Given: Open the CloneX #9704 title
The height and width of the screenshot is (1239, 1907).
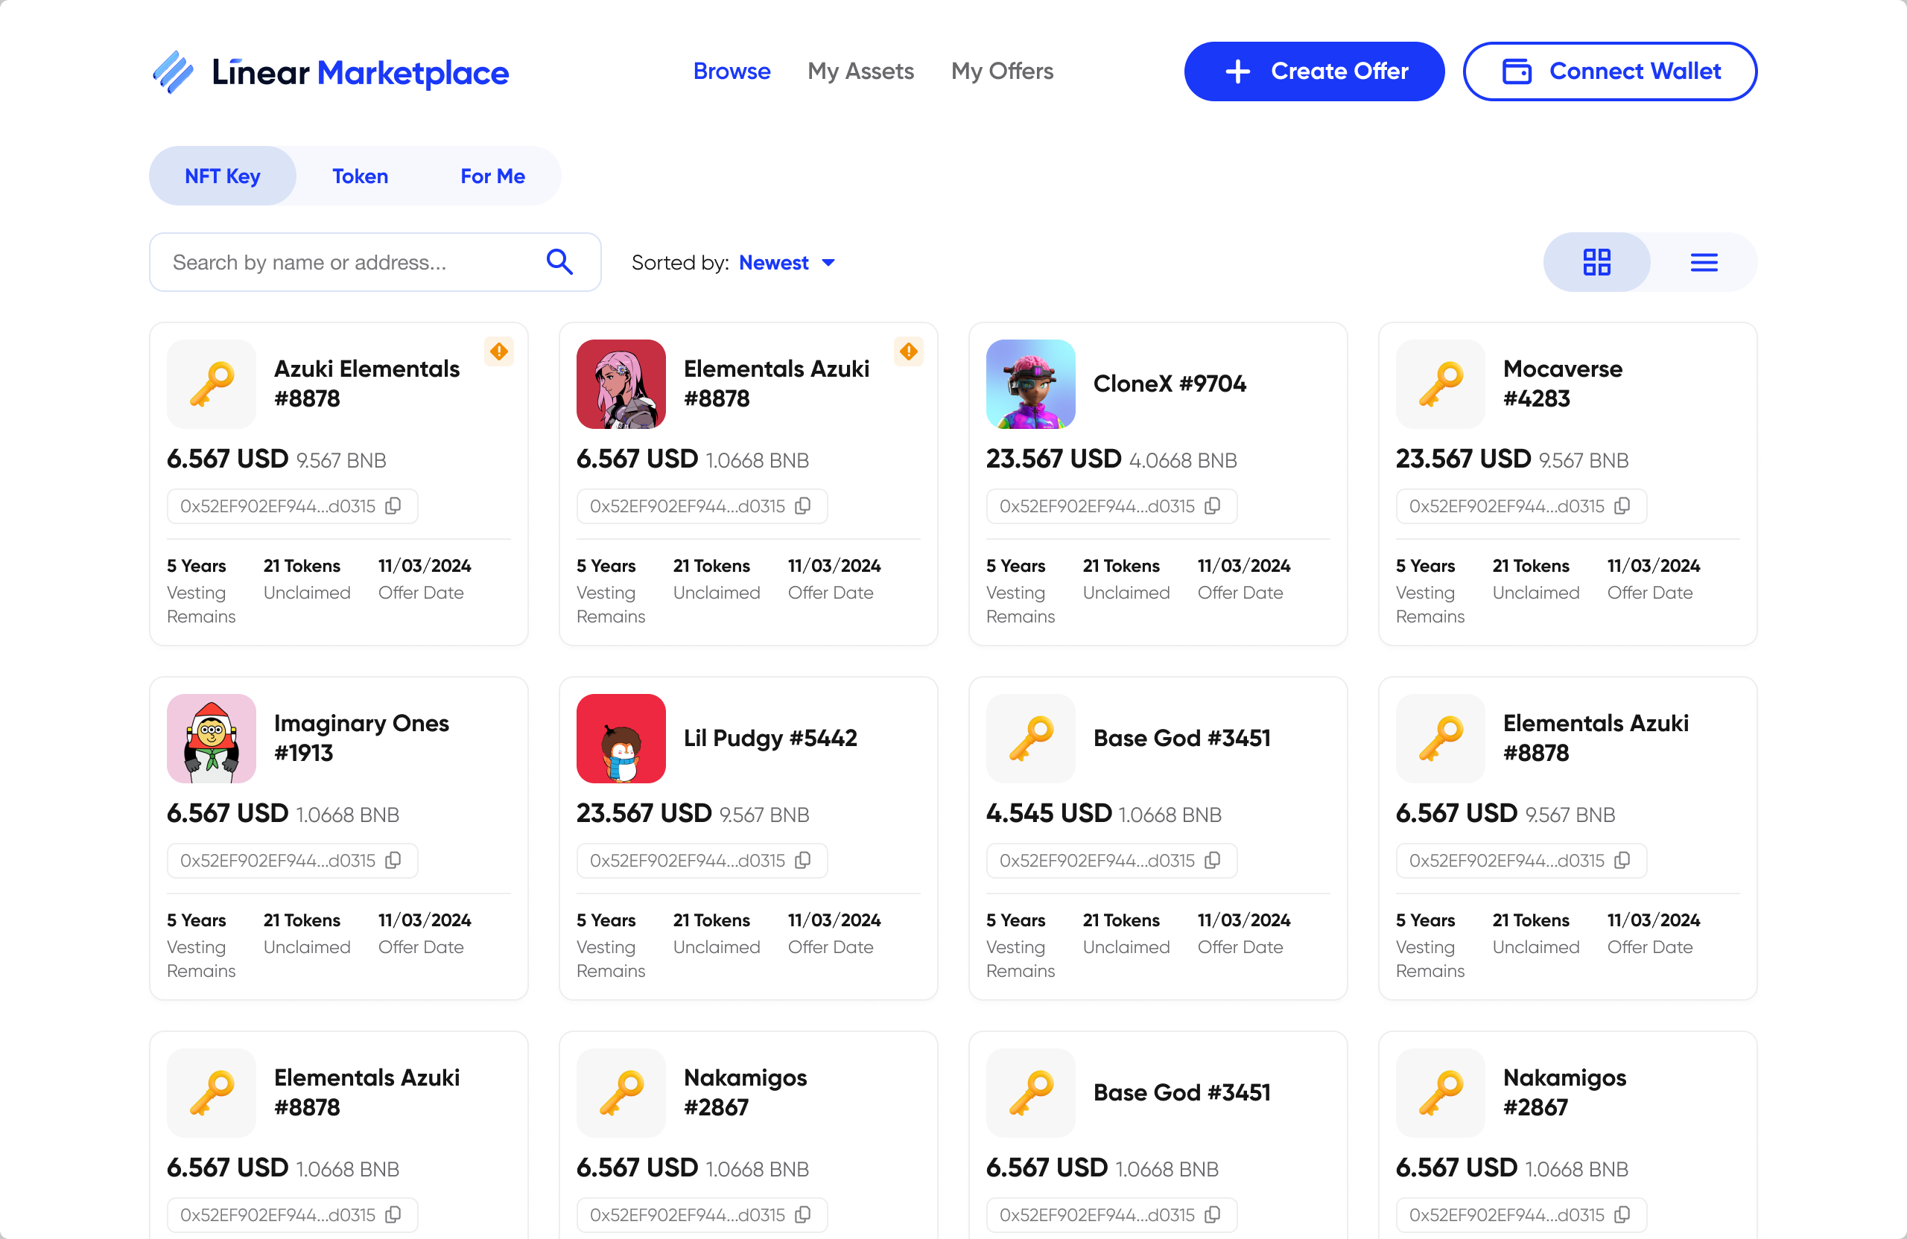Looking at the screenshot, I should click(x=1170, y=383).
